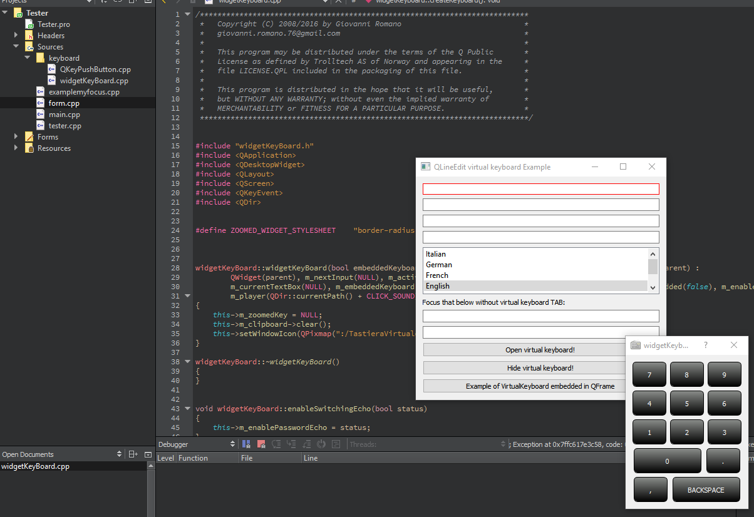Click Hide virtual keyboard! button
Viewport: 754px width, 517px height.
coord(540,367)
